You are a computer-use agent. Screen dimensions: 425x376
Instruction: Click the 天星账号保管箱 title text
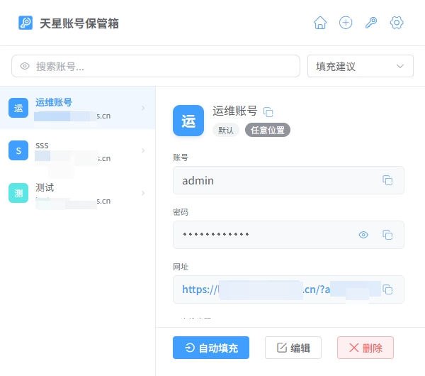click(x=79, y=23)
